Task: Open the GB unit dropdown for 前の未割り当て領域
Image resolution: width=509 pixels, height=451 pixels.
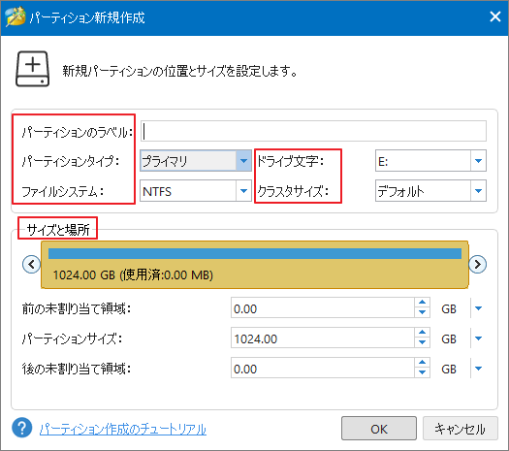Action: [478, 308]
